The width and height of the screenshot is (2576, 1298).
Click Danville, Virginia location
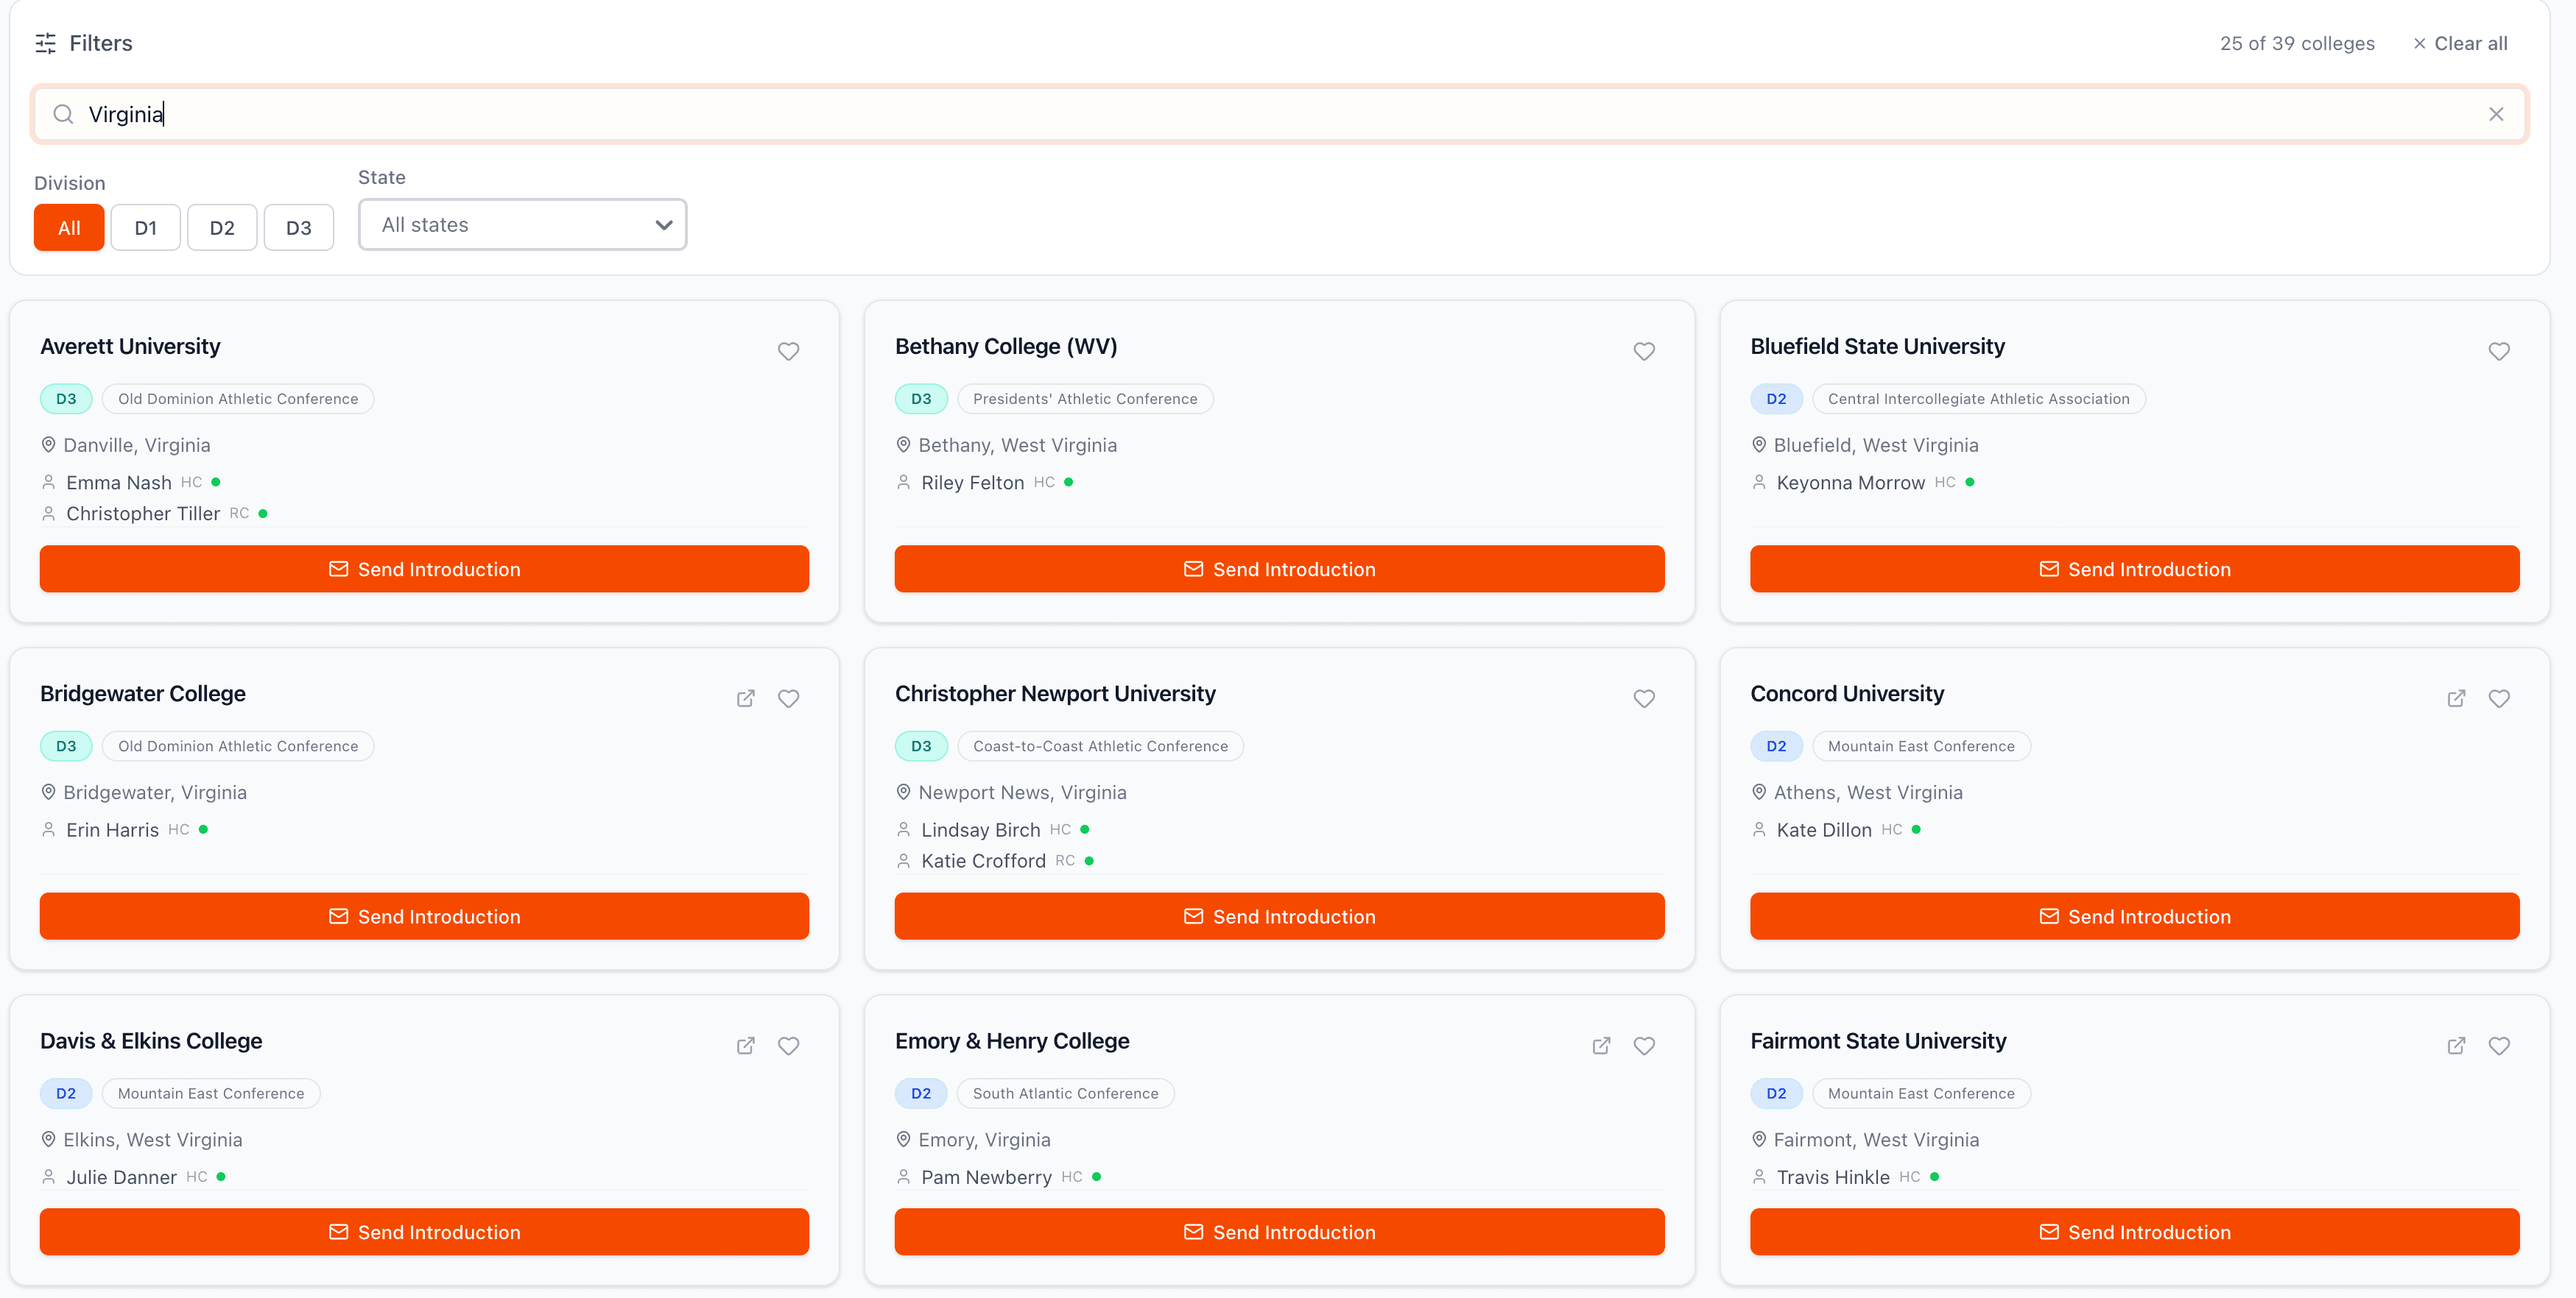pyautogui.click(x=137, y=446)
